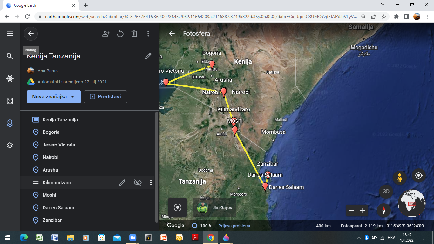This screenshot has height=244, width=434.
Task: Click the compass north arrow
Action: [384, 210]
